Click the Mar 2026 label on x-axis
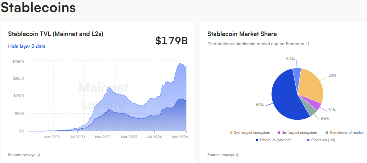This screenshot has height=163, width=367. pos(180,137)
